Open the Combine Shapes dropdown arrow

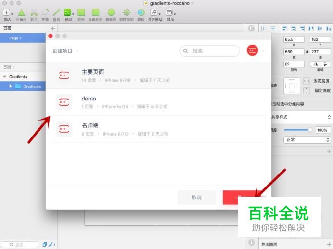pos(159,14)
